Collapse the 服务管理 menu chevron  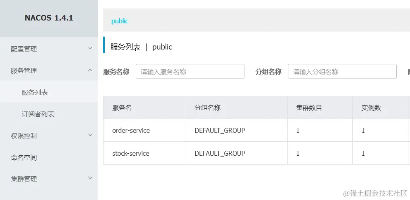tap(90, 70)
